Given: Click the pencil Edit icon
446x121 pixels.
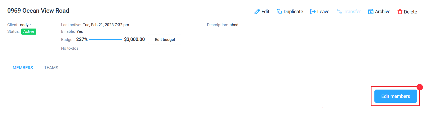Looking at the screenshot, I should 257,12.
